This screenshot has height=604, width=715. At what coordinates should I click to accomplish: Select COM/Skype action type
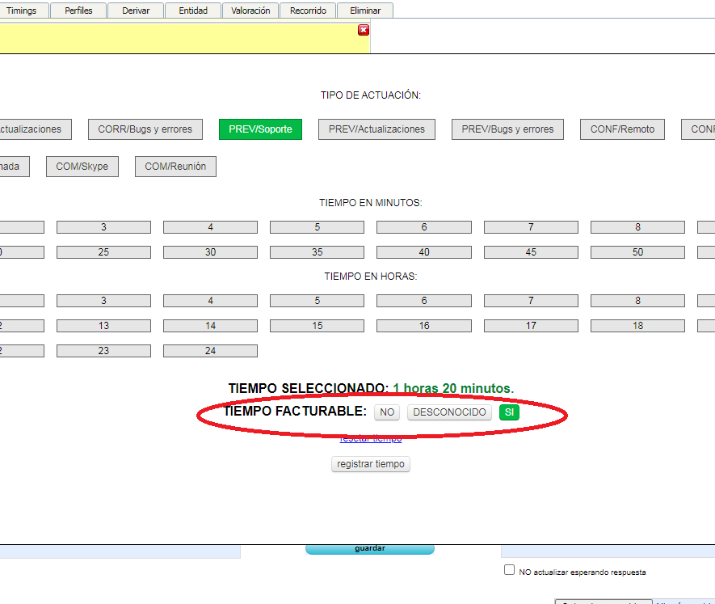click(82, 167)
